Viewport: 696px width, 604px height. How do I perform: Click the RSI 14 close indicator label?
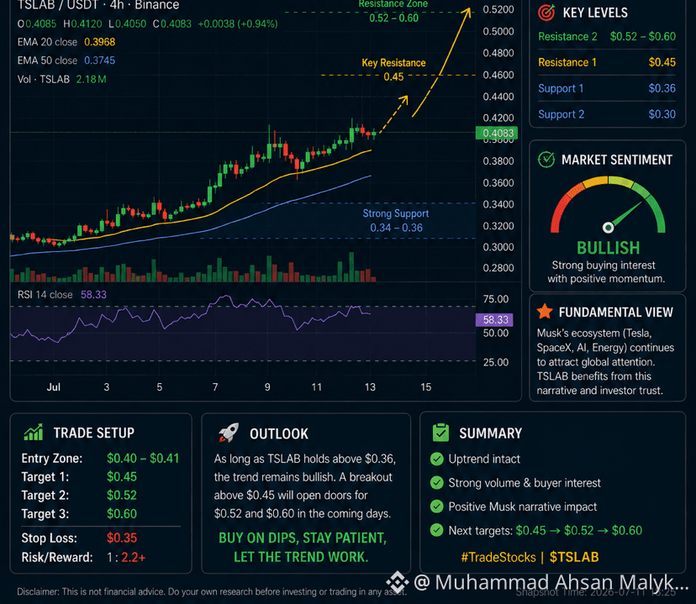(x=61, y=295)
